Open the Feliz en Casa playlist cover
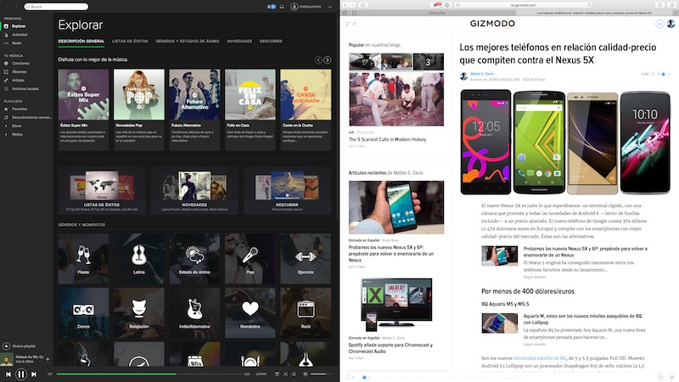 (x=250, y=94)
